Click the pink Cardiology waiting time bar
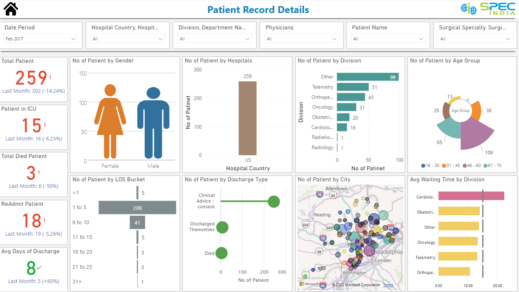 coord(471,196)
